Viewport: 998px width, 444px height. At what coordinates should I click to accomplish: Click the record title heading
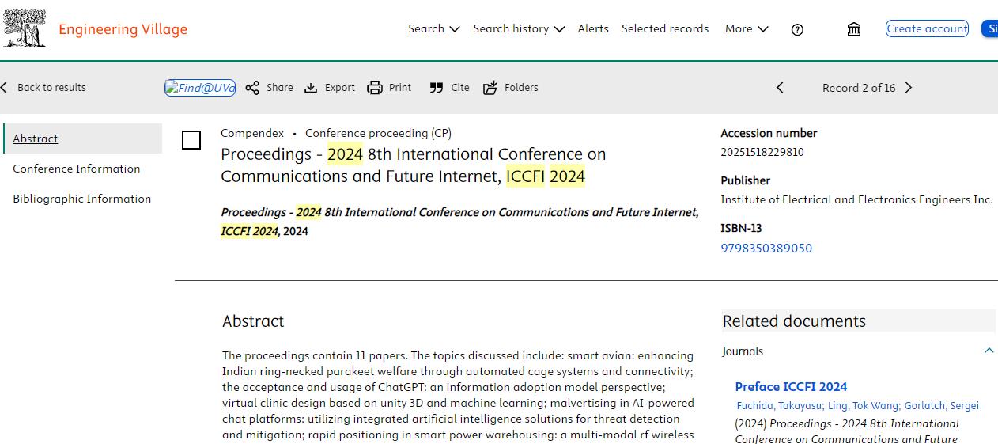[x=414, y=165]
